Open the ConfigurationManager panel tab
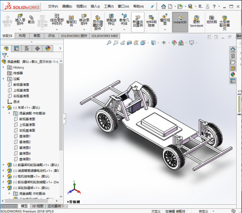 27,49
